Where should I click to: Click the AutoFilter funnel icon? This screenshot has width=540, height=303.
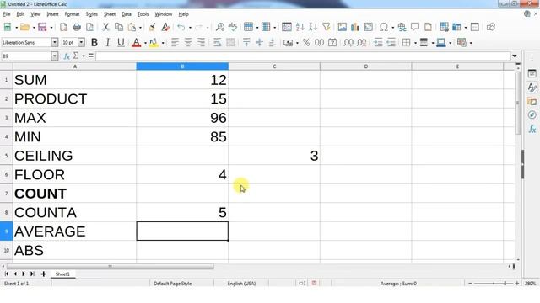(x=327, y=27)
